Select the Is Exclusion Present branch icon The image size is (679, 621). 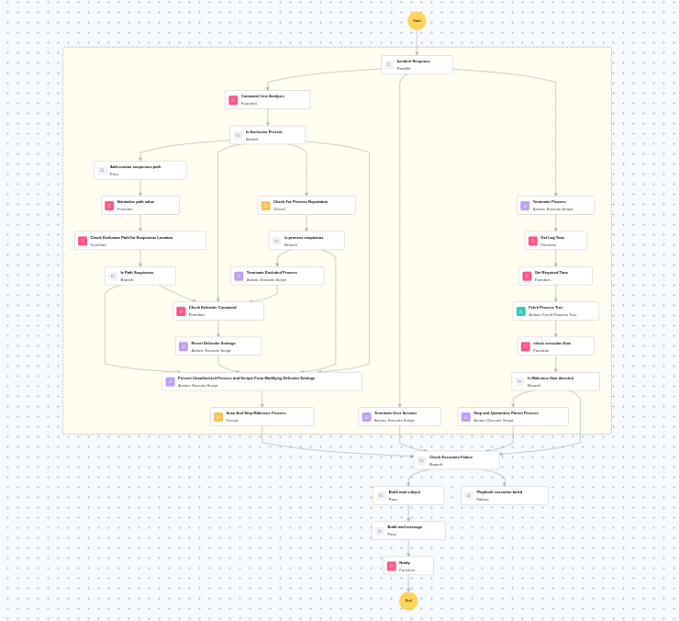coord(238,135)
